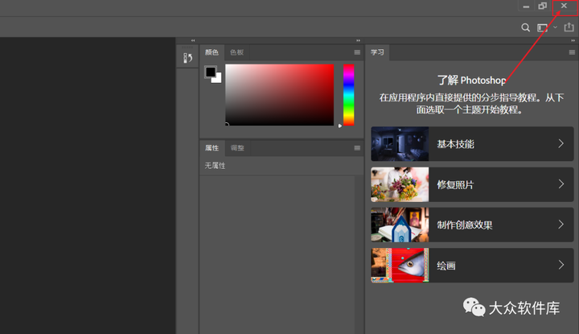The image size is (579, 334).
Task: Select the 学习 panel tab
Action: pos(377,52)
